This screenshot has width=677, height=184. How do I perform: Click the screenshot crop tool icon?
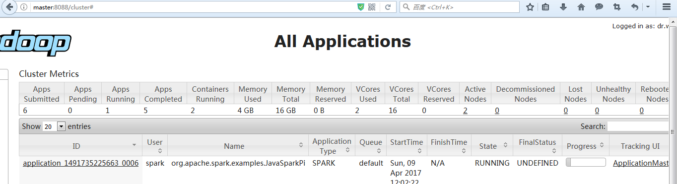[x=617, y=7]
